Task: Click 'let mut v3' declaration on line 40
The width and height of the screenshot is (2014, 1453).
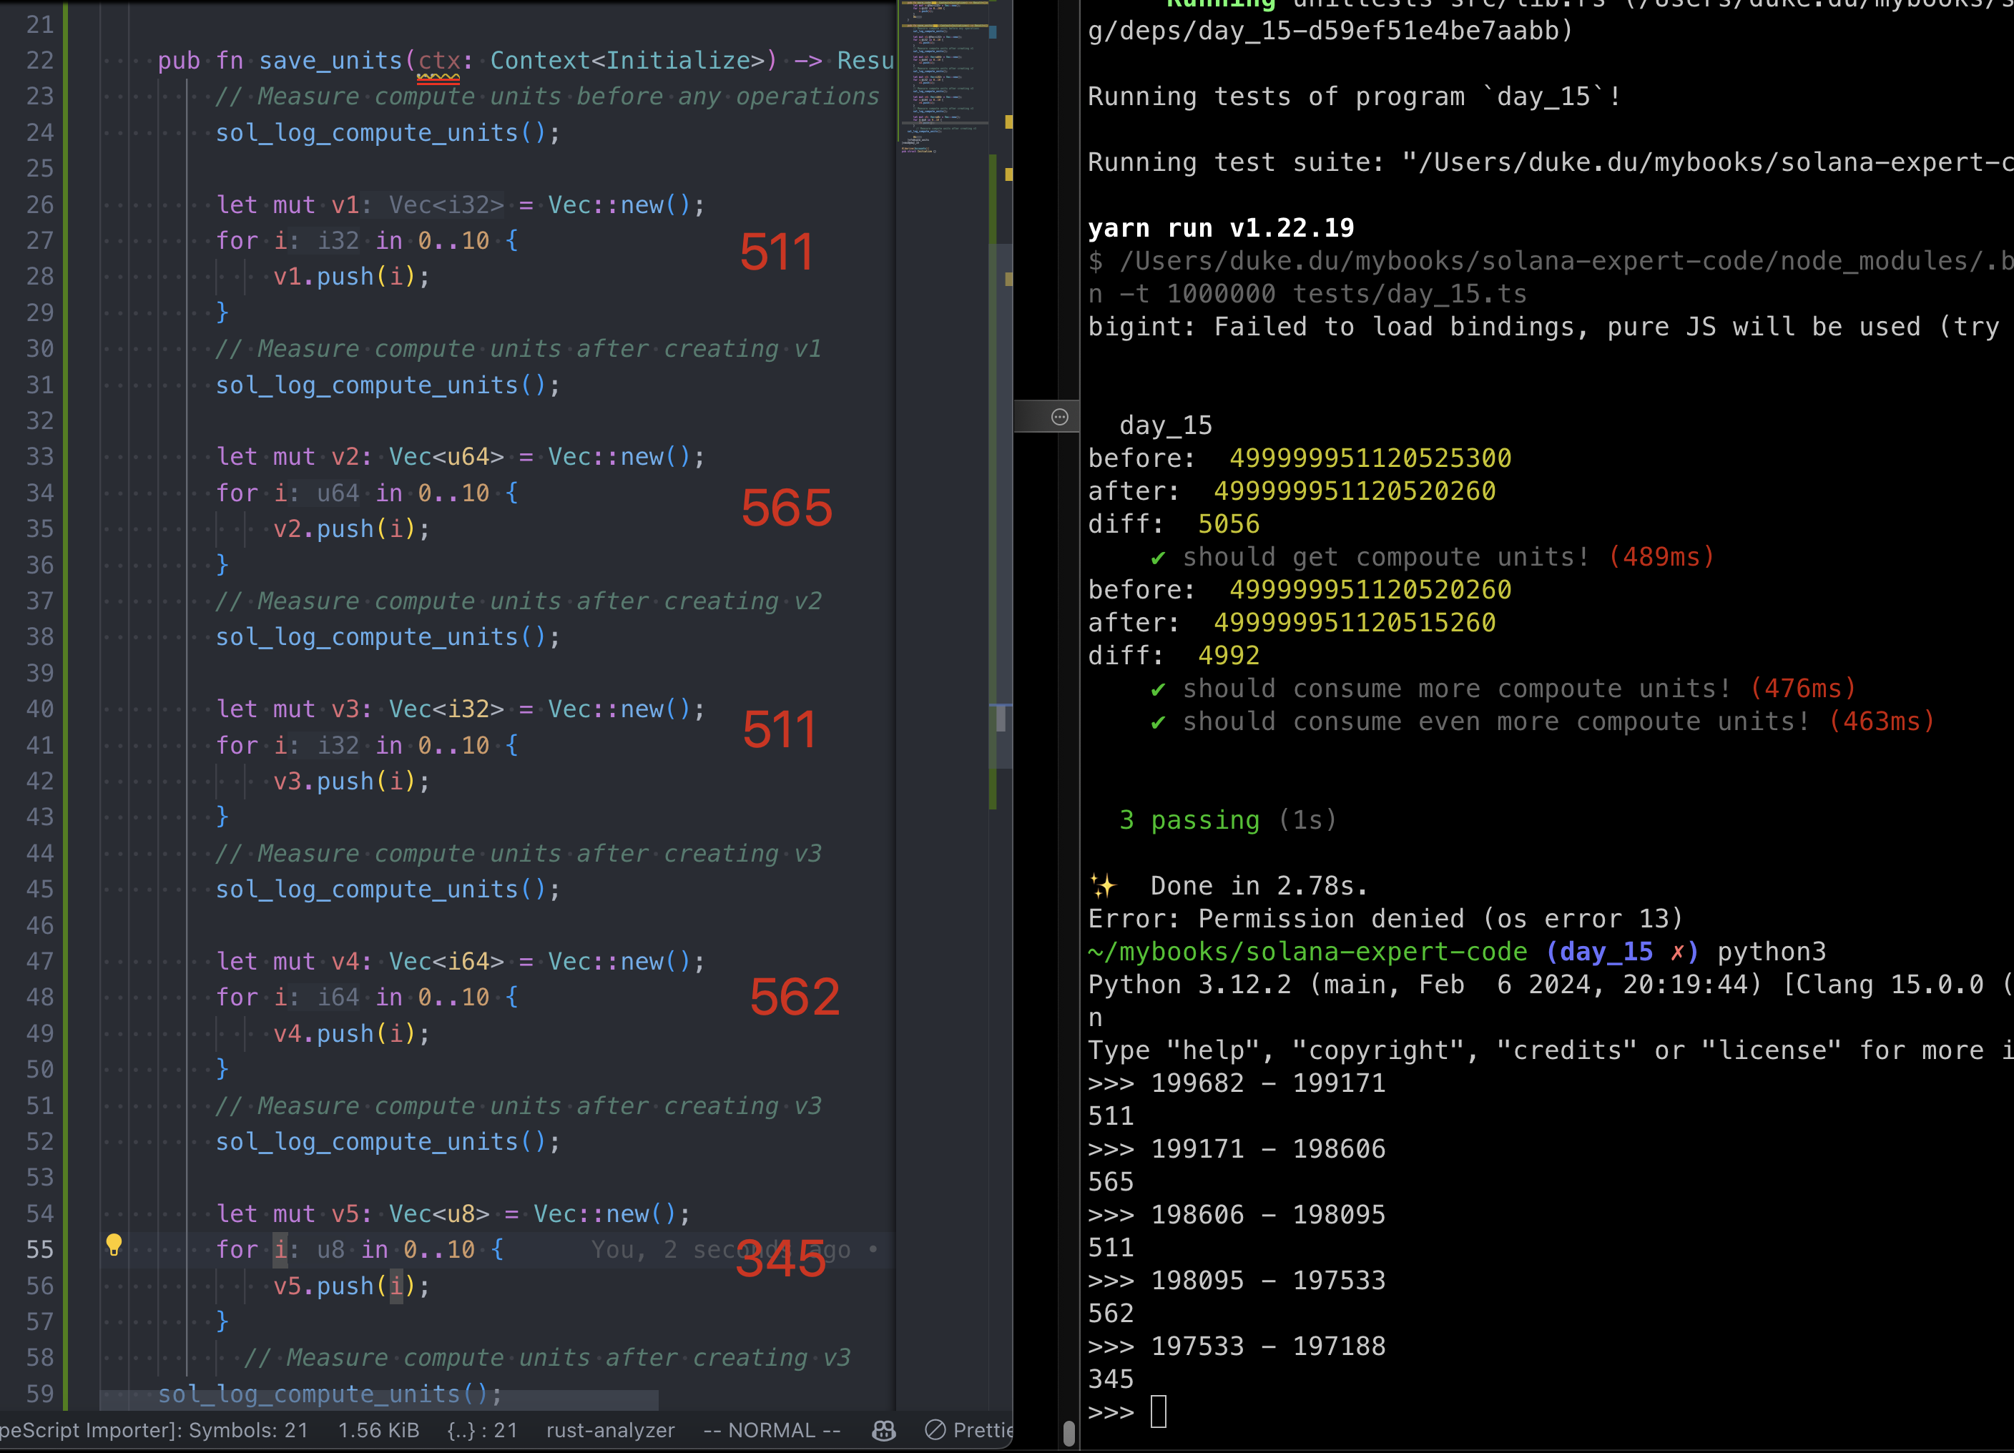Action: 287,709
